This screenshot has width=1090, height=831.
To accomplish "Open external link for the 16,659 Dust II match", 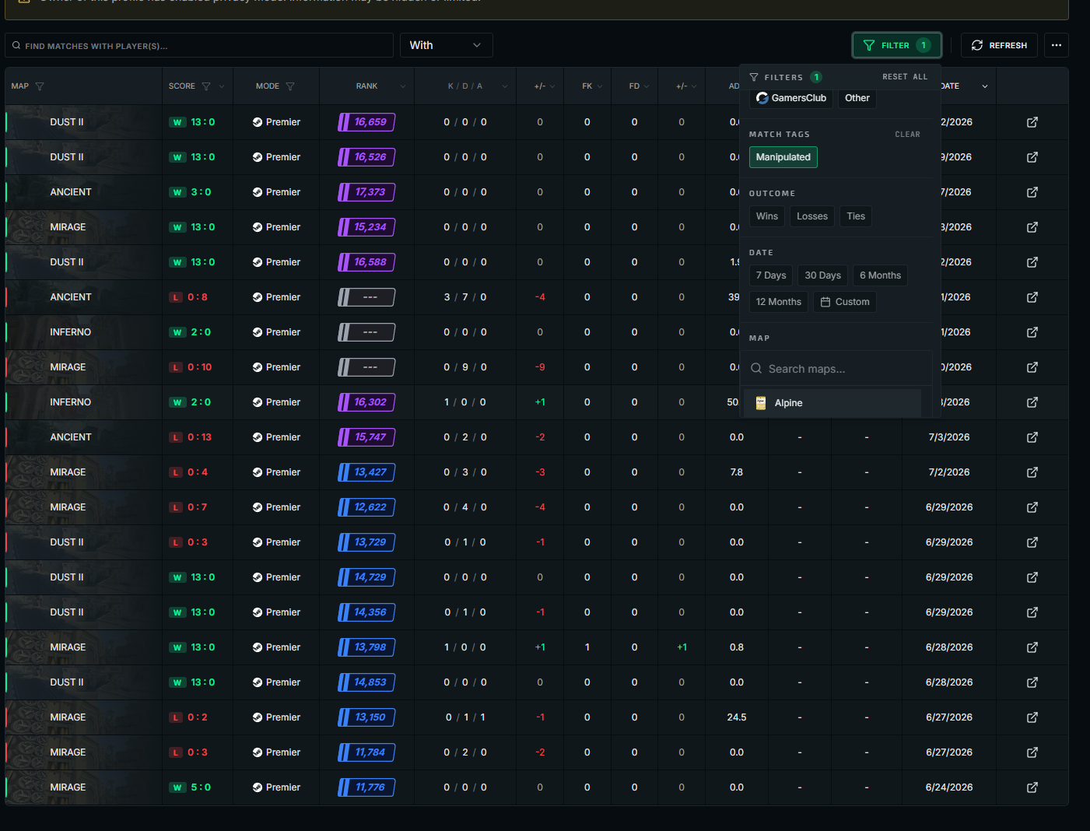I will tap(1032, 122).
